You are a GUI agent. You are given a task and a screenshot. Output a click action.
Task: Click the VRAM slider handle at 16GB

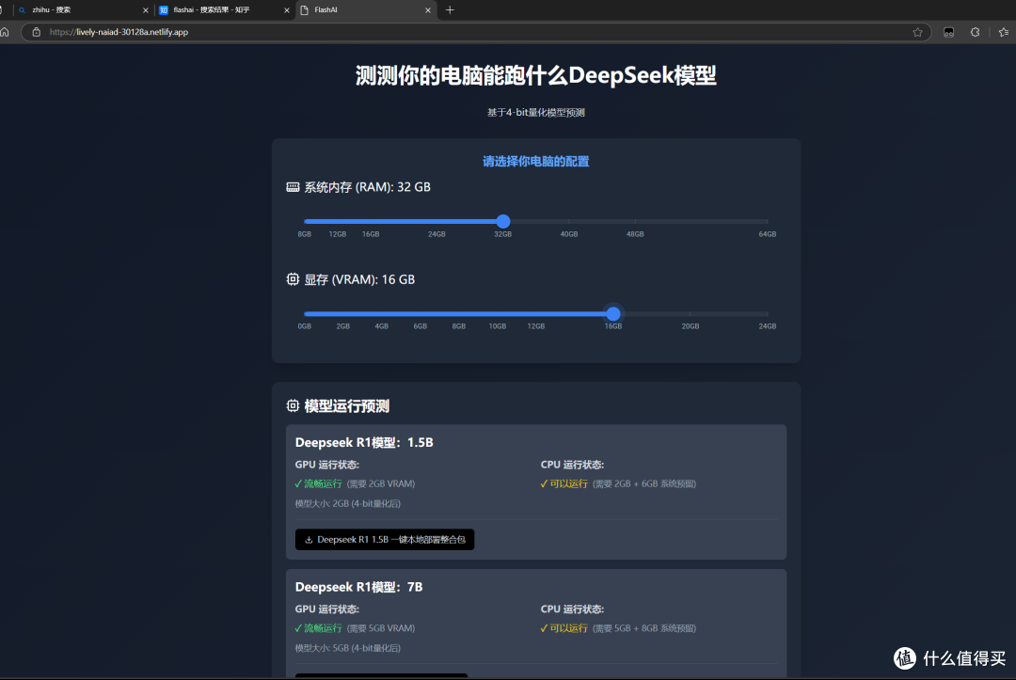click(613, 314)
